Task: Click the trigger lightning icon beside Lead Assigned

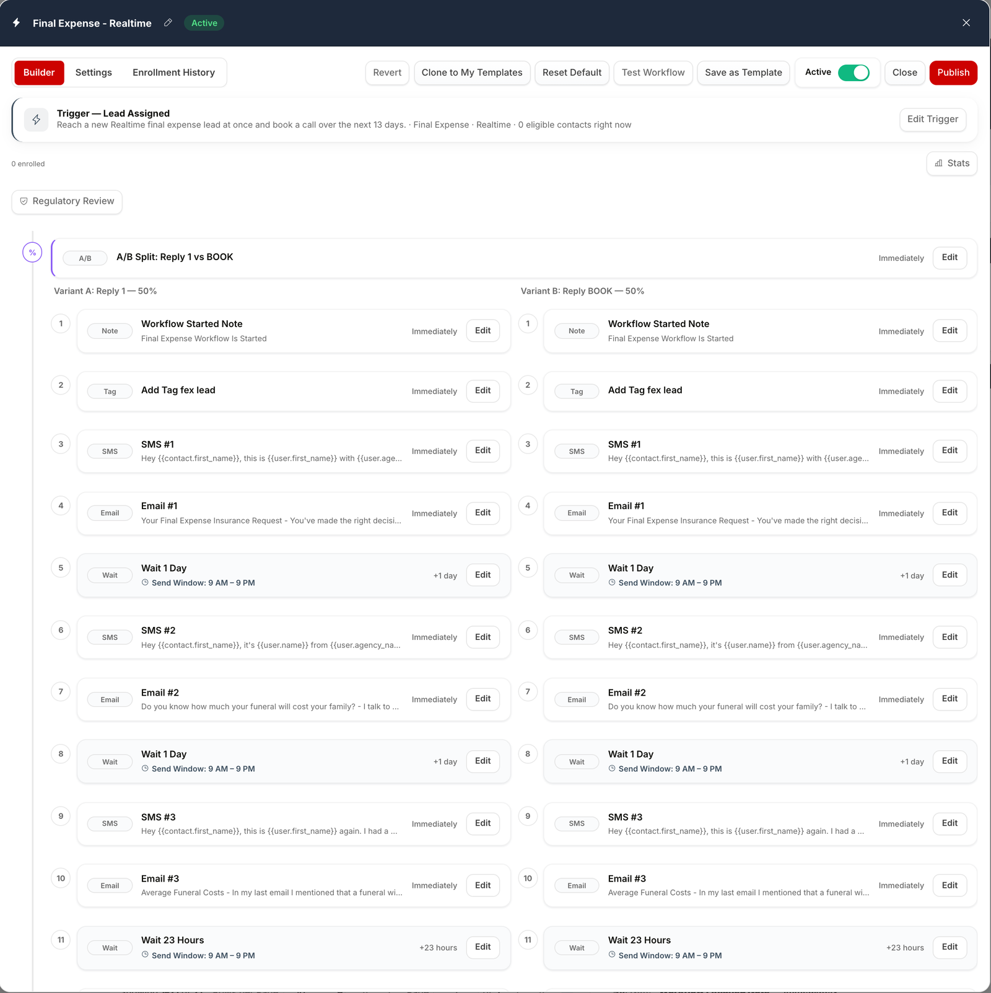Action: click(x=37, y=120)
